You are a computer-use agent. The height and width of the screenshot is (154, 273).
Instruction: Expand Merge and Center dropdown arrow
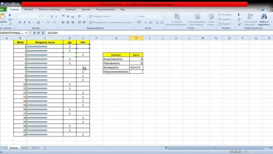133,22
